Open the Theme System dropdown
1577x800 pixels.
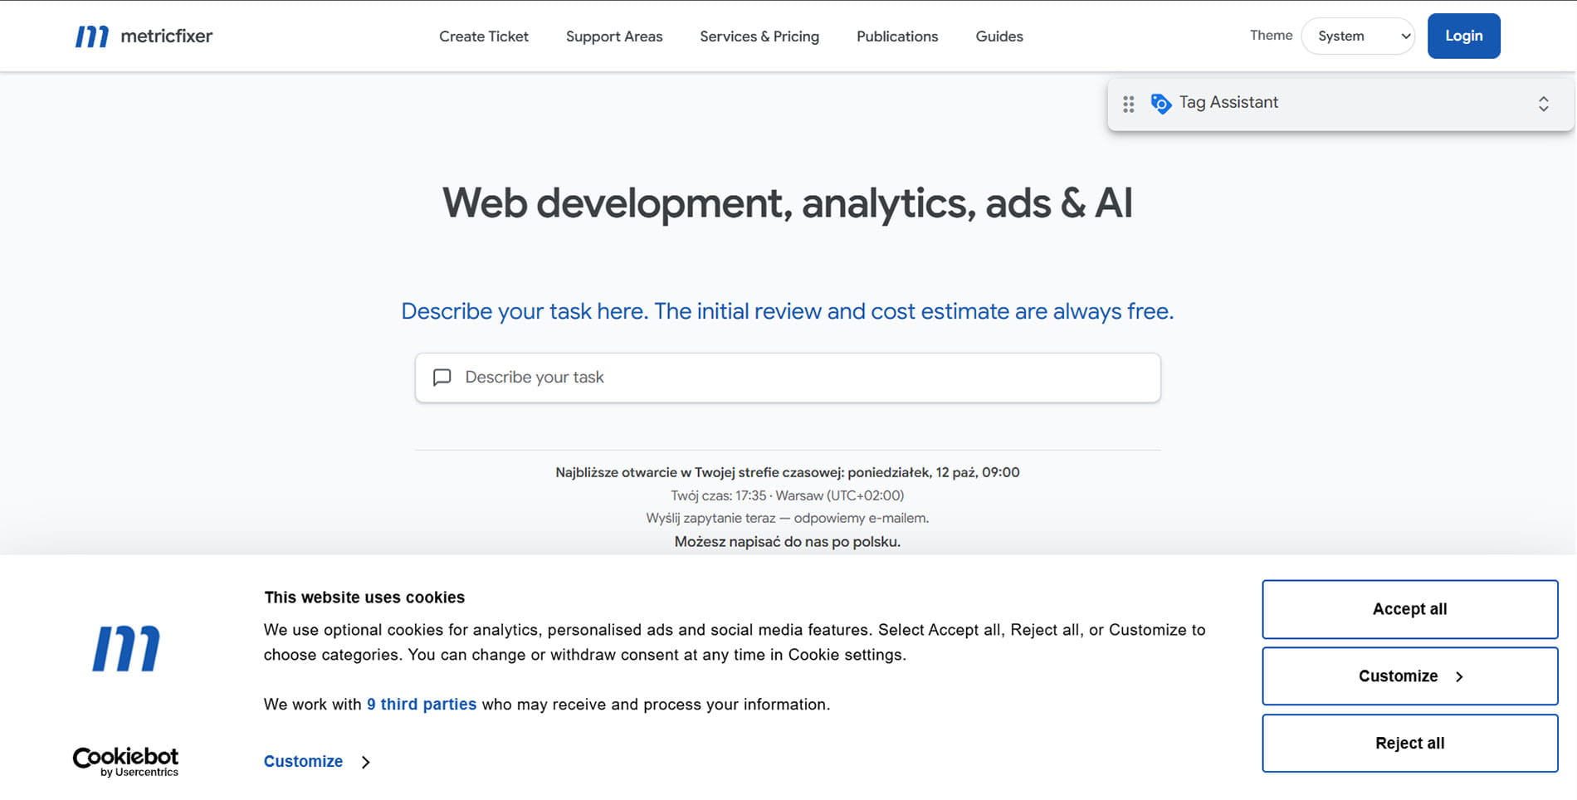pos(1358,37)
